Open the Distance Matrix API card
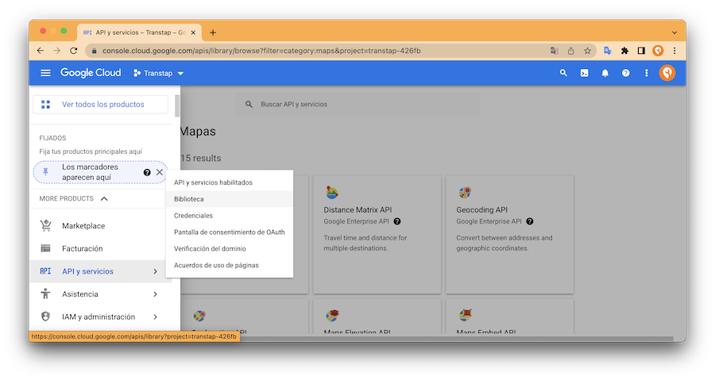The width and height of the screenshot is (715, 380). point(377,234)
